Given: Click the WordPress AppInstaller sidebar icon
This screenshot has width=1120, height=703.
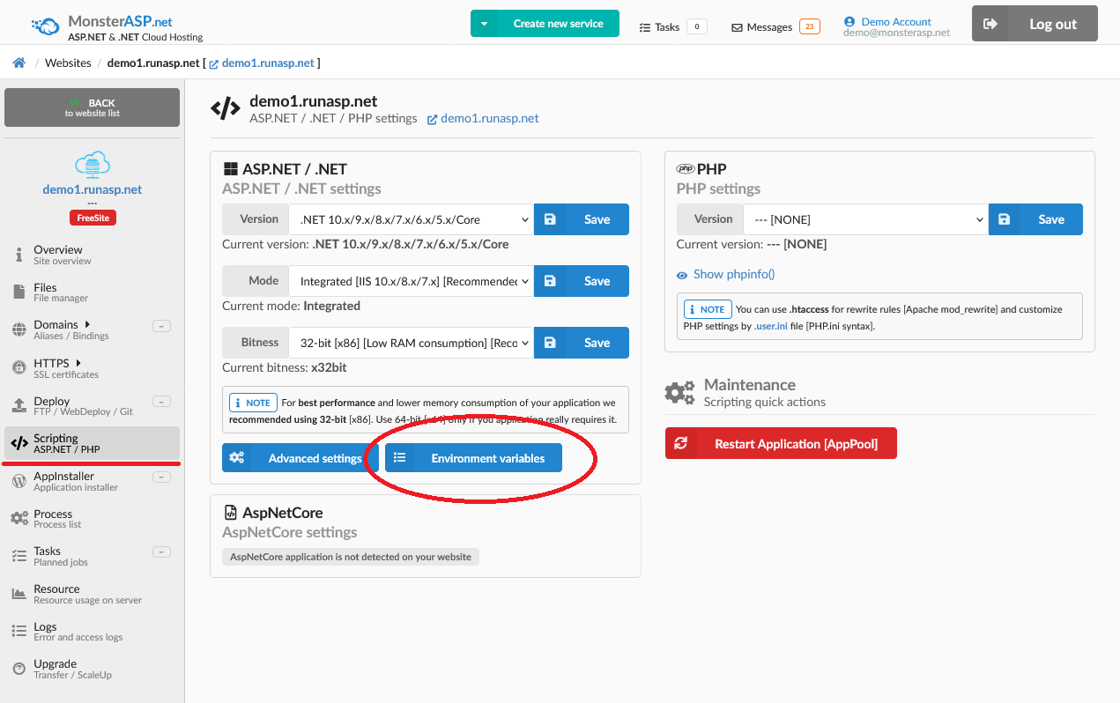Looking at the screenshot, I should tap(19, 481).
